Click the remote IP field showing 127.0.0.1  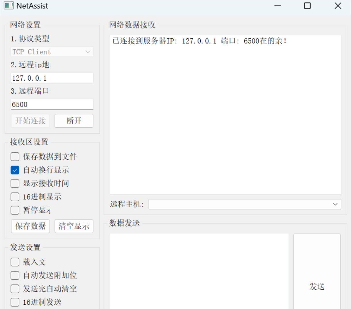(52, 78)
